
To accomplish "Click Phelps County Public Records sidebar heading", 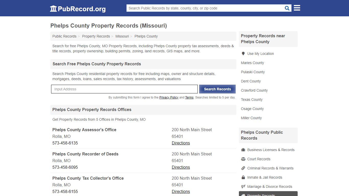I will point(262,135).
